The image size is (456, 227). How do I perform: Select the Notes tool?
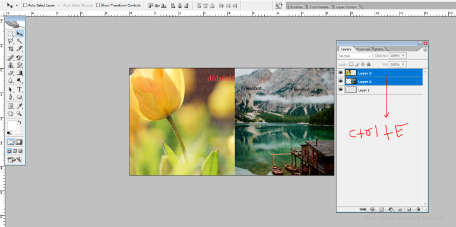tap(11, 106)
